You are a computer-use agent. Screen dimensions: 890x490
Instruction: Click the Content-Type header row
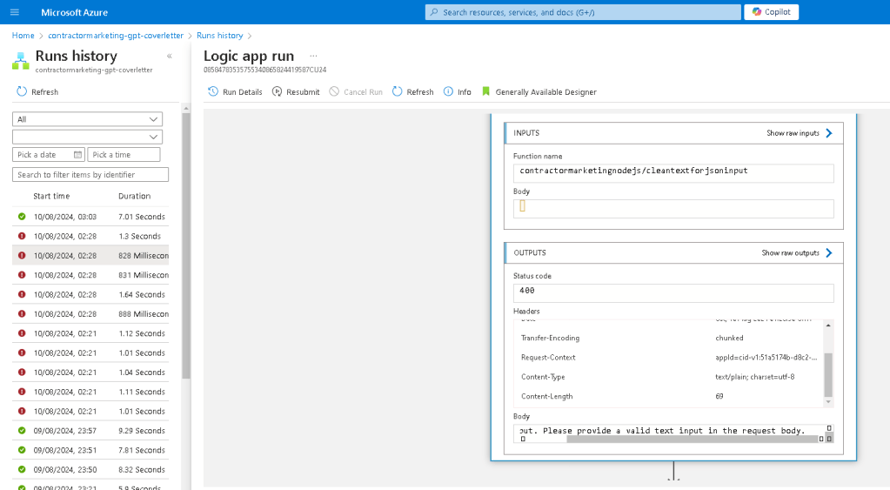(x=669, y=377)
